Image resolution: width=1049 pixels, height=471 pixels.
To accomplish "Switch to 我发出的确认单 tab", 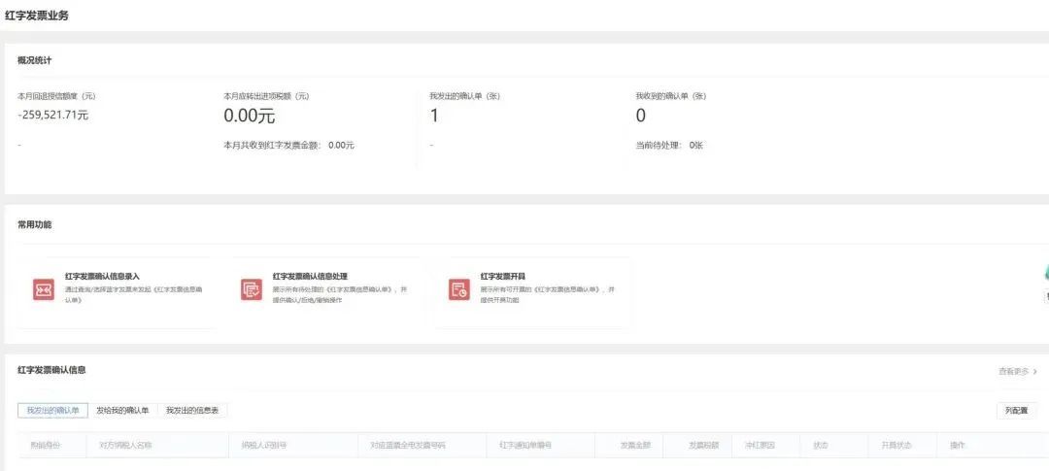I will pos(52,410).
